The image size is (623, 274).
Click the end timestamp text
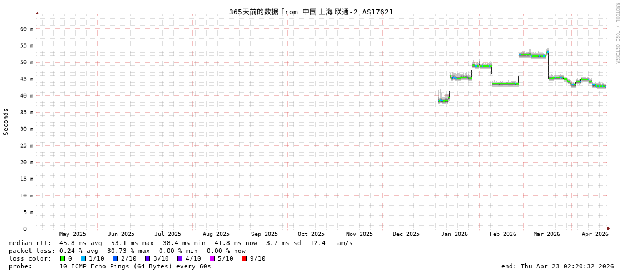point(557,266)
